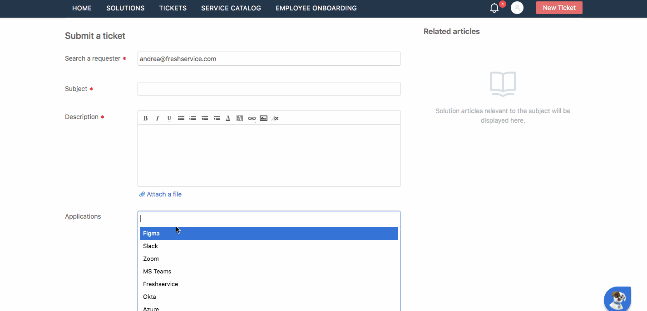Open the notifications bell

[495, 8]
